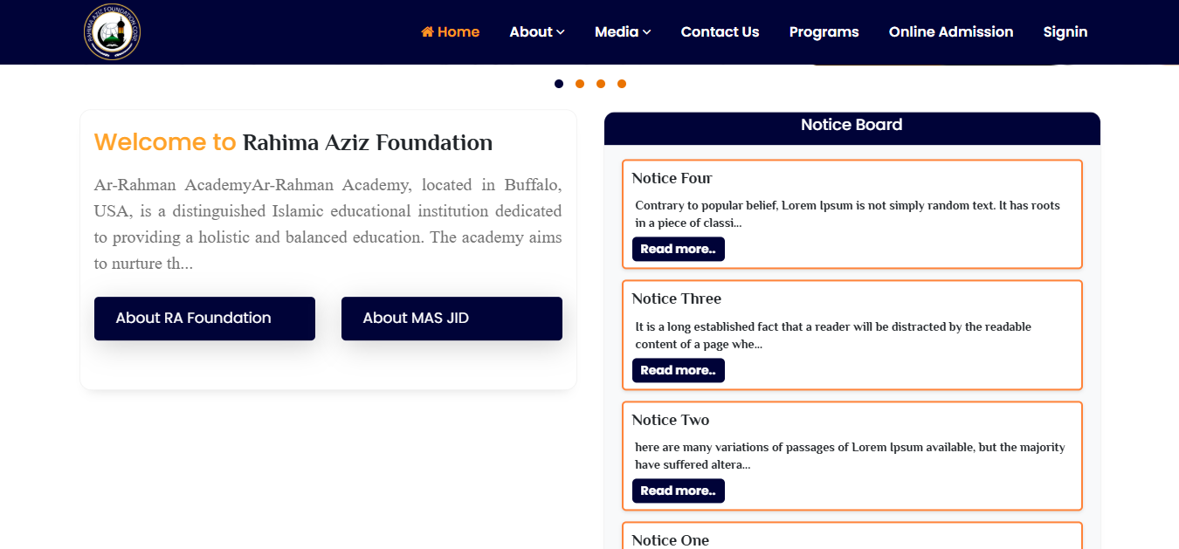
Task: Go to the Home menu item
Action: click(450, 31)
